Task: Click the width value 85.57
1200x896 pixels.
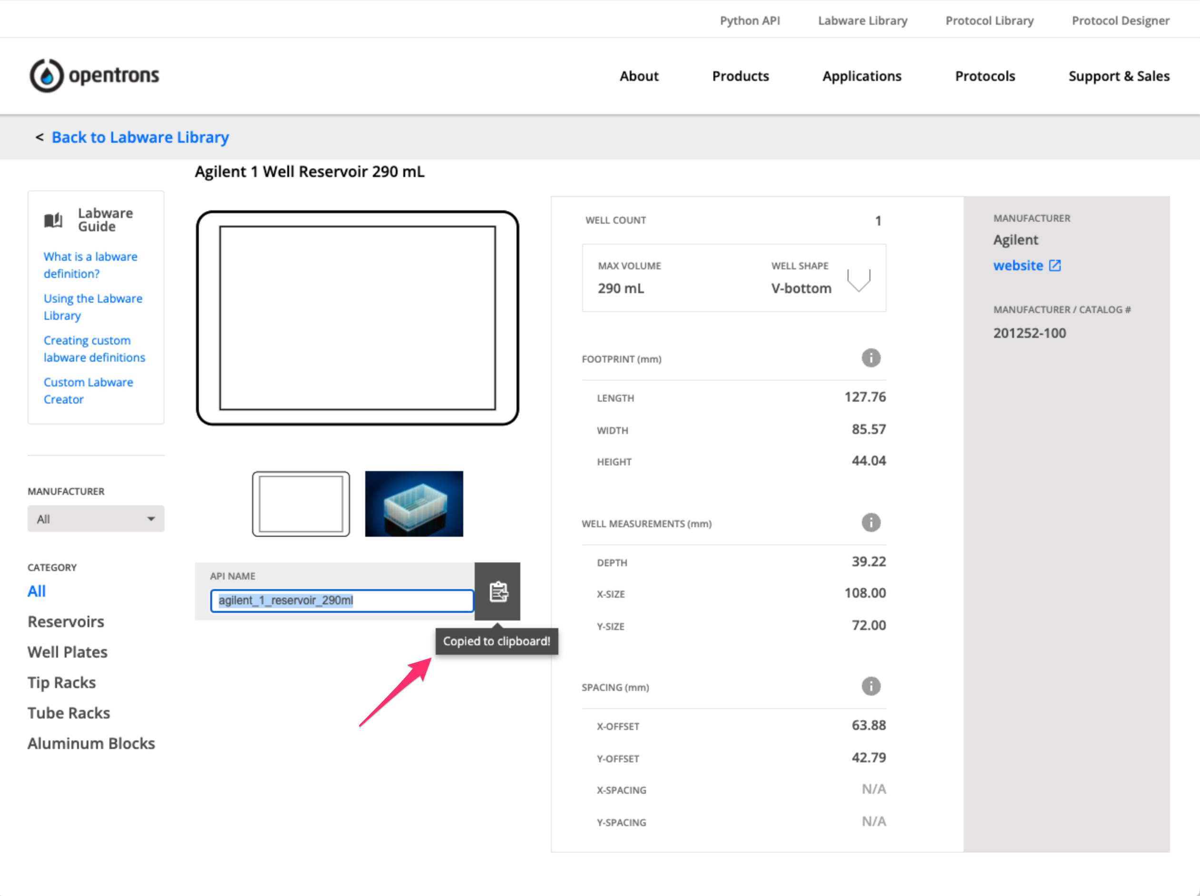Action: (x=869, y=429)
